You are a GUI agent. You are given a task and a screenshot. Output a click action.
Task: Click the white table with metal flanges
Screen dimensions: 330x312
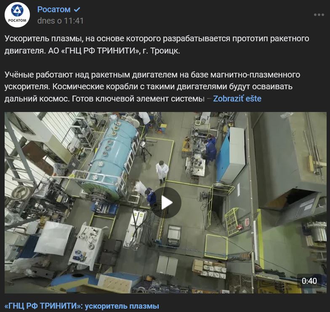[x=88, y=245]
